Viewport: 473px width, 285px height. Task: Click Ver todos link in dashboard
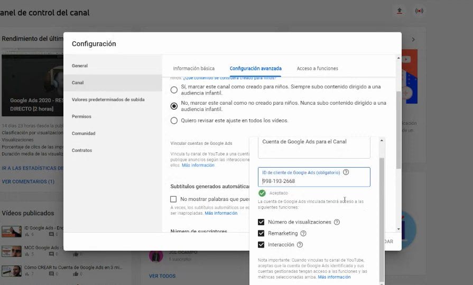click(162, 276)
